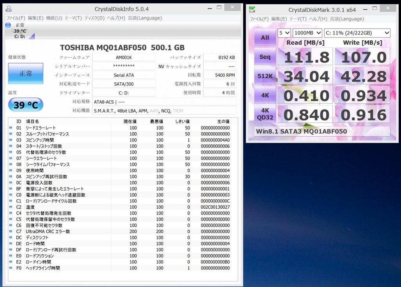Click the 対応機能 field listing S.M.A.R.T.

(164, 111)
